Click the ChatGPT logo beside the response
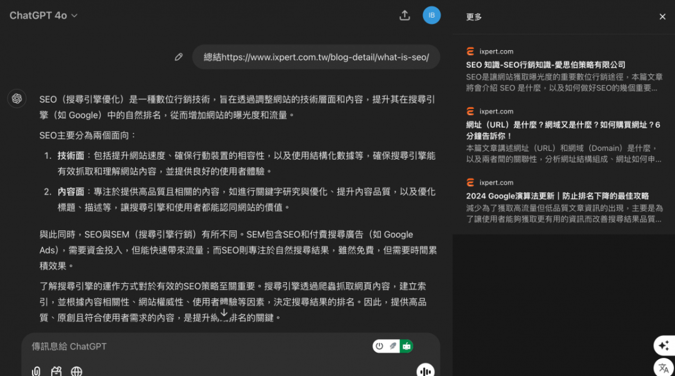The width and height of the screenshot is (675, 376). pos(17,99)
